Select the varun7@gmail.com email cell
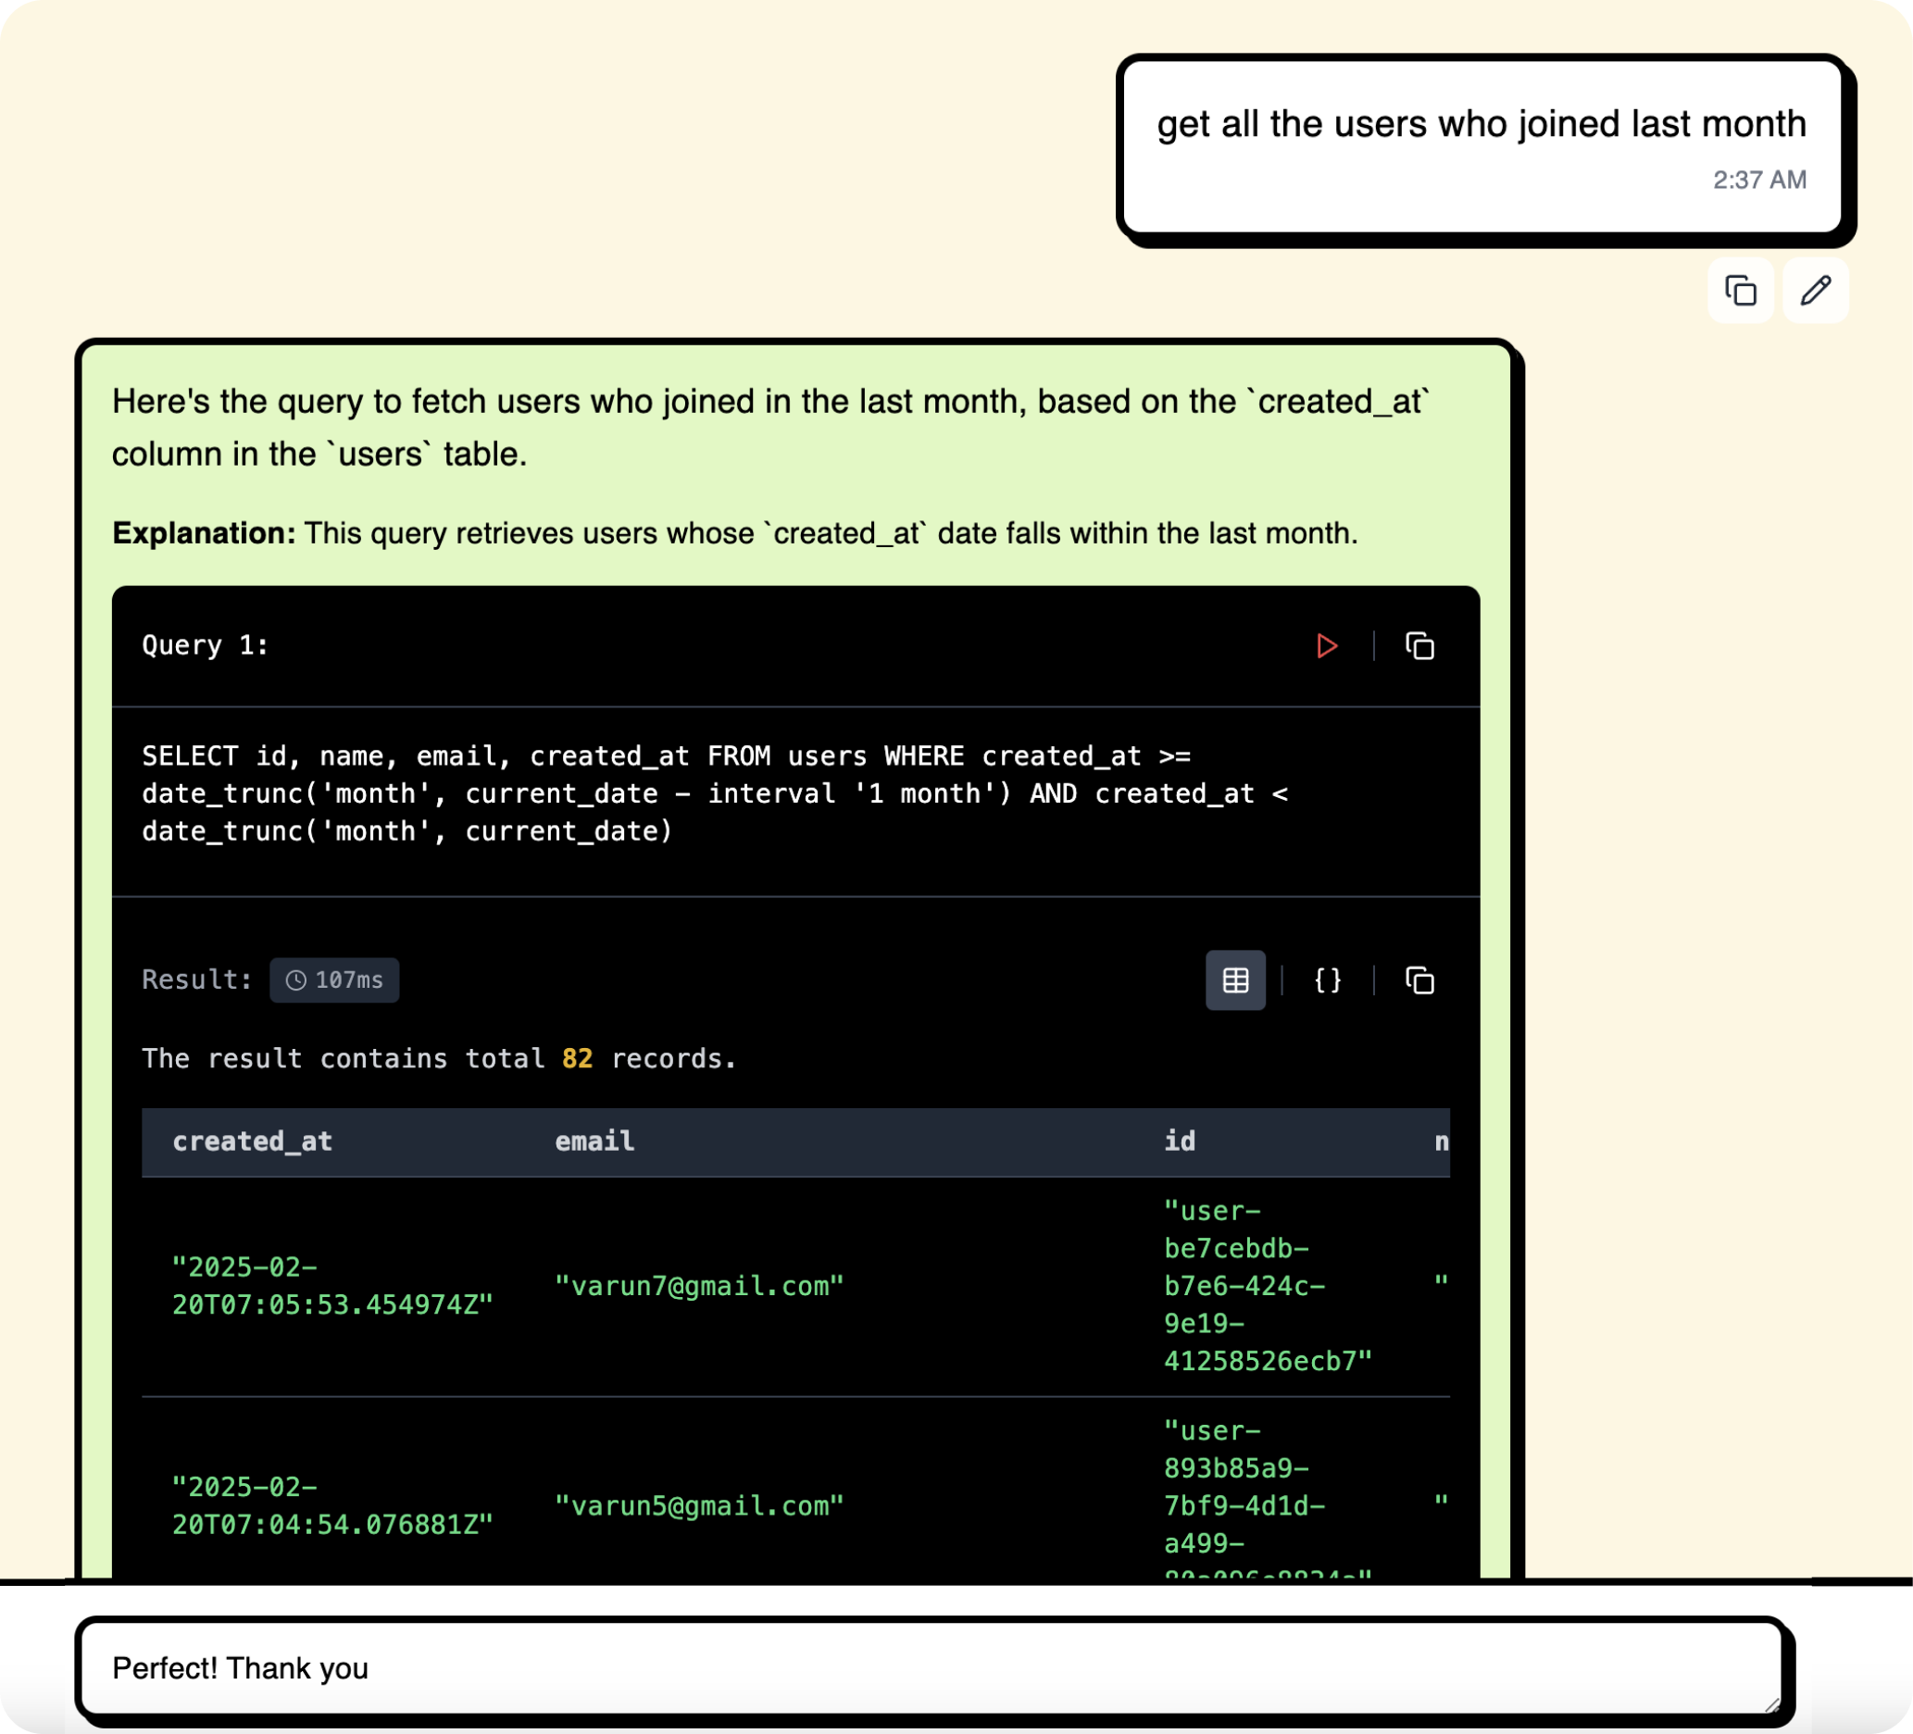This screenshot has width=1913, height=1734. (x=699, y=1286)
